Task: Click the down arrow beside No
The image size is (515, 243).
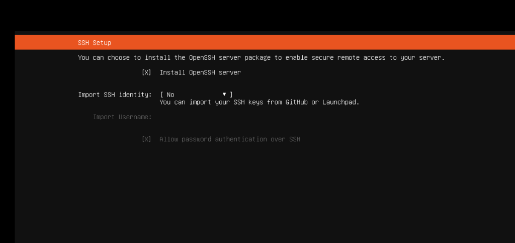Action: coord(224,94)
